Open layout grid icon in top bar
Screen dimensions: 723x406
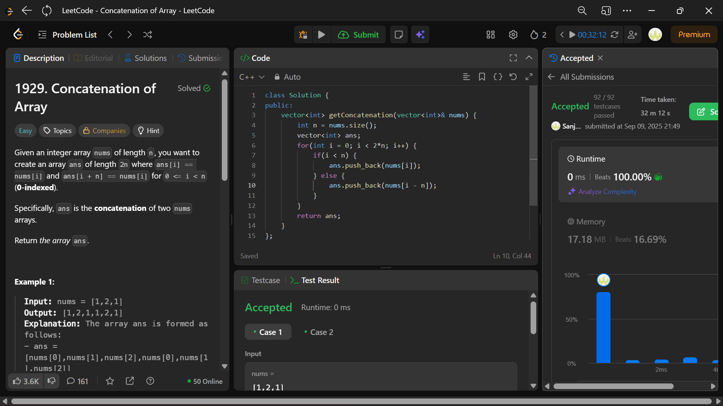click(x=490, y=35)
